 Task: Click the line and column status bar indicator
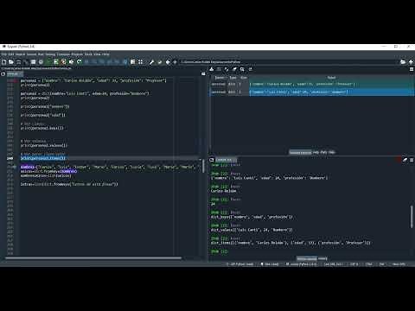pos(333,264)
